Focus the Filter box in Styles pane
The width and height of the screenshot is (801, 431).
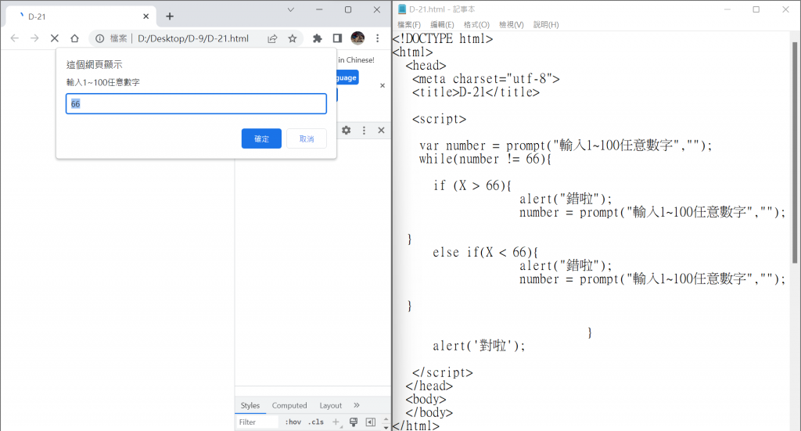coord(257,422)
